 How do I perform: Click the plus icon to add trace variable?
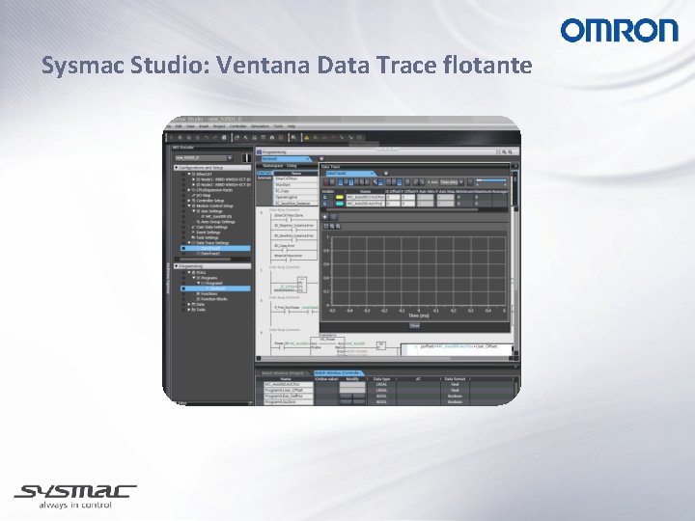(325, 217)
